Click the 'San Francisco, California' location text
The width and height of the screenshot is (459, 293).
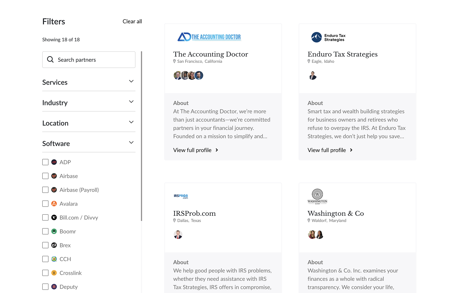pos(199,61)
